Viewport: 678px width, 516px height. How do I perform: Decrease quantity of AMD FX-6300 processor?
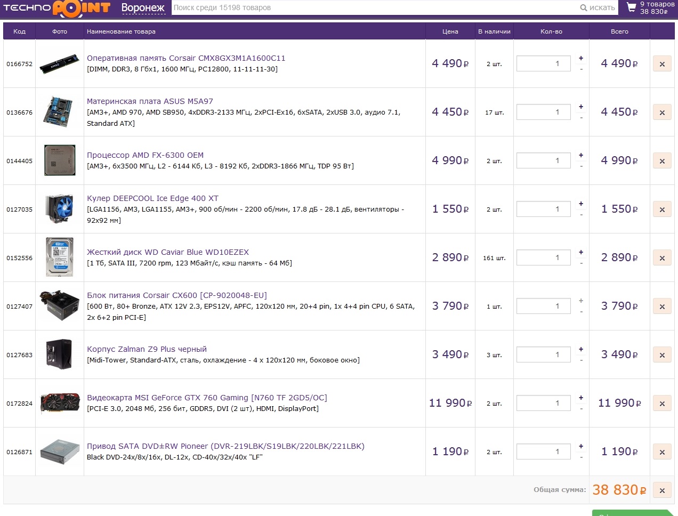pyautogui.click(x=581, y=166)
